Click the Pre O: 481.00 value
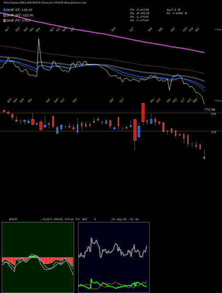Image resolution: width=222 pixels, height=293 pixels. 139,10
